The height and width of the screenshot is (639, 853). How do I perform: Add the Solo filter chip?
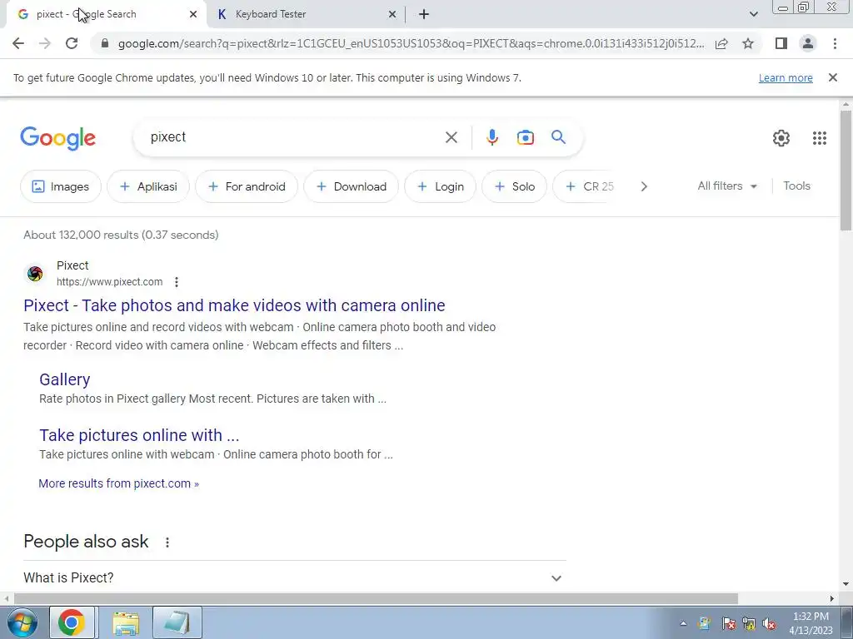[514, 186]
